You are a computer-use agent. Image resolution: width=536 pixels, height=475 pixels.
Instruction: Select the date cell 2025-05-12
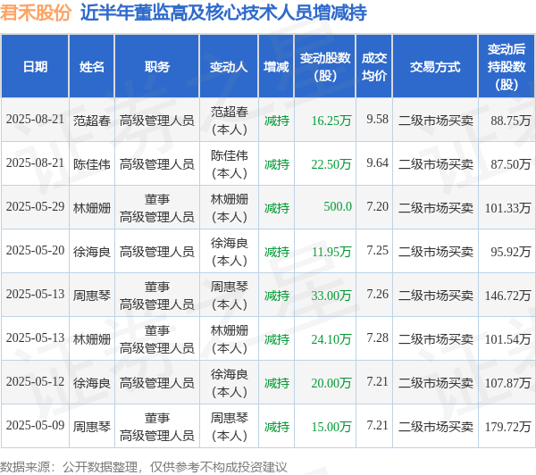coord(35,381)
